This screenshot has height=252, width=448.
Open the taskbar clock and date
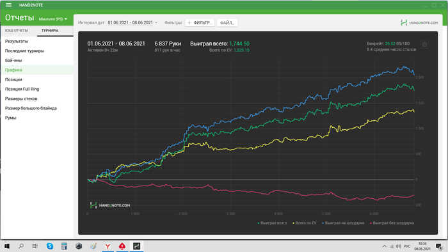coord(422,246)
